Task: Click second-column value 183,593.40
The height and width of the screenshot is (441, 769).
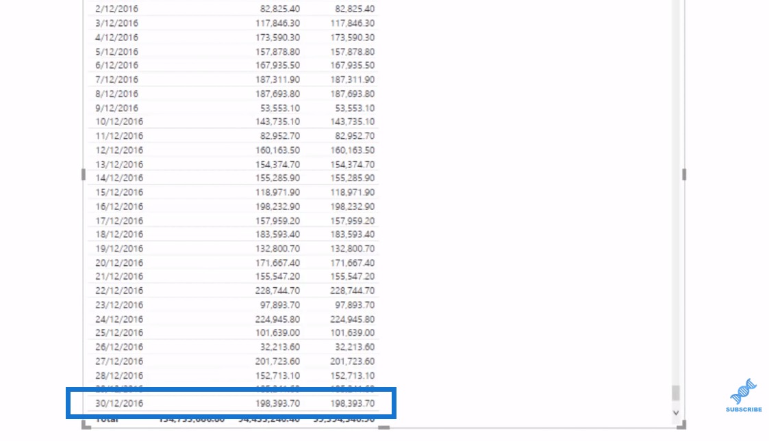Action: tap(352, 234)
